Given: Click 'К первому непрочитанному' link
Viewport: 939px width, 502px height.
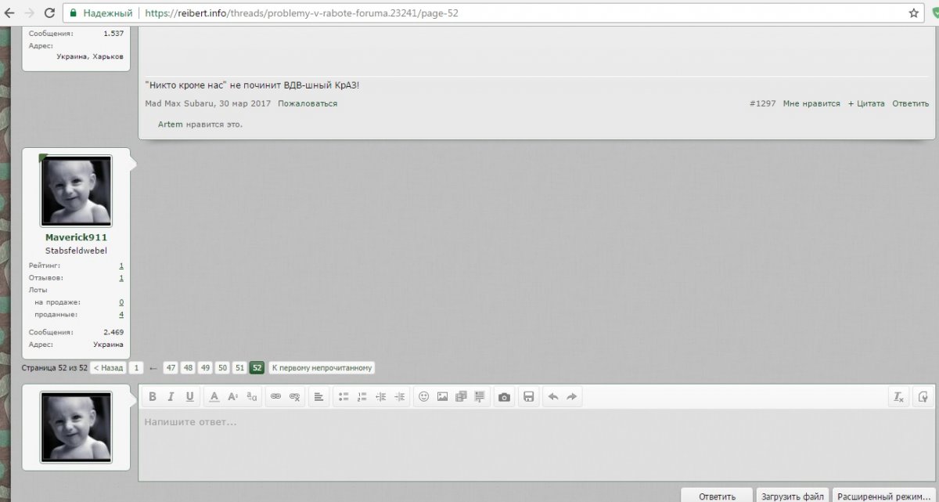Looking at the screenshot, I should (322, 367).
